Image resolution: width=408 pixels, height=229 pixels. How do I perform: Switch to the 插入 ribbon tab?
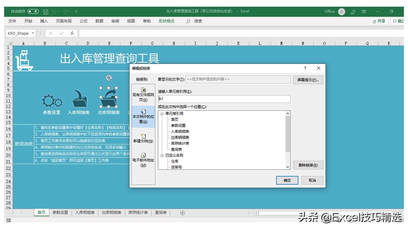tap(44, 21)
